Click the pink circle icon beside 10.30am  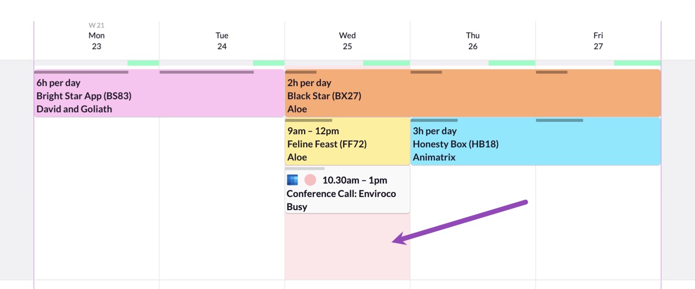(x=310, y=180)
